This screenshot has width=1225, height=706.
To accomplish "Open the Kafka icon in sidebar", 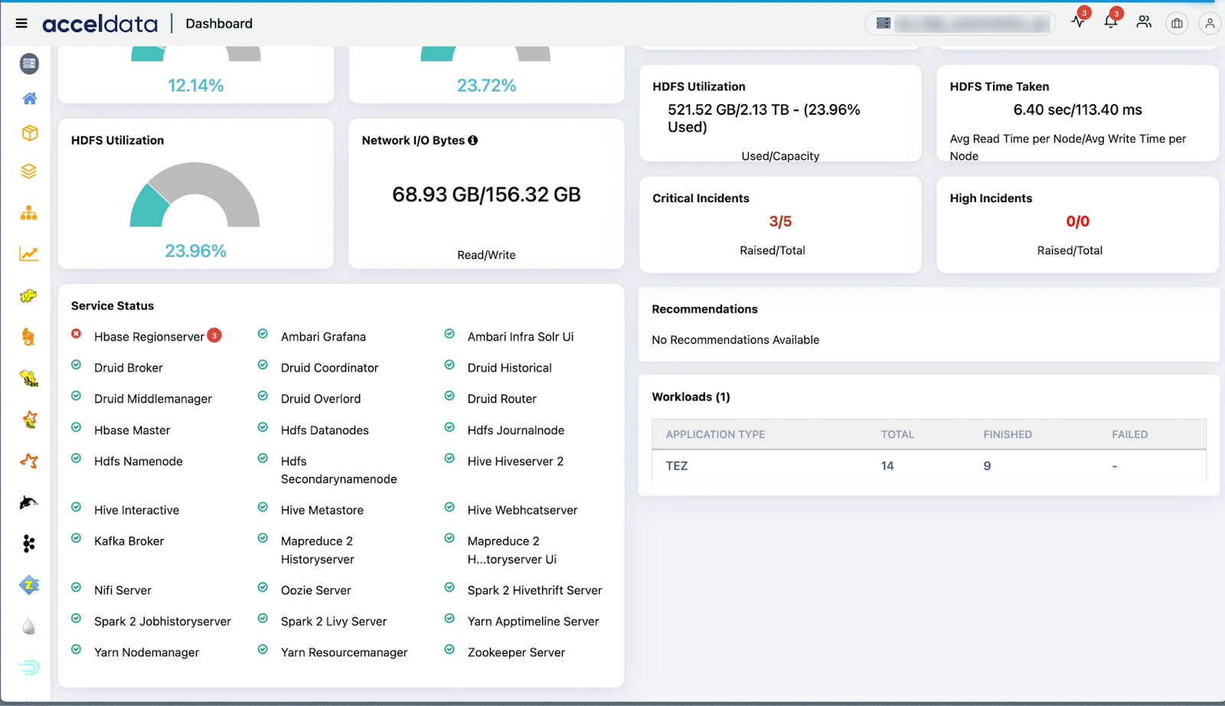I will [29, 544].
